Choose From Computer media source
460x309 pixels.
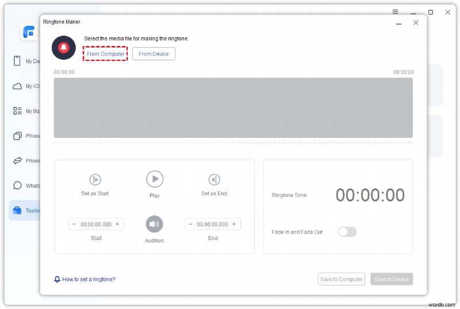point(105,53)
